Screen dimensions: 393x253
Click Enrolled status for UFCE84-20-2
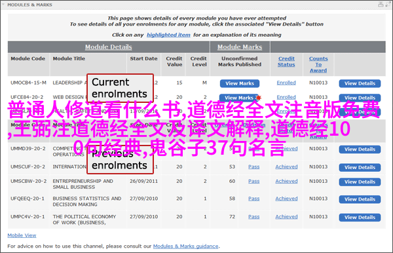[x=286, y=97]
